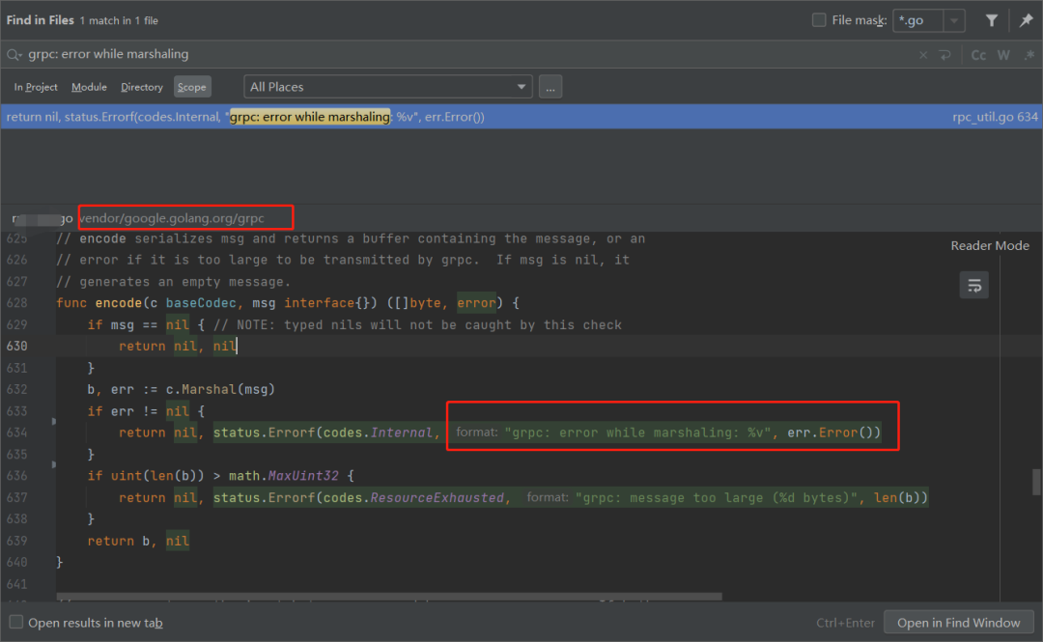Click the pin window icon

pyautogui.click(x=1026, y=20)
